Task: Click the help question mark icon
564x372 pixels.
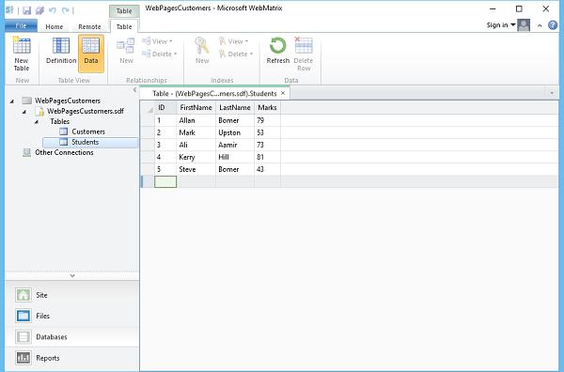Action: [553, 25]
